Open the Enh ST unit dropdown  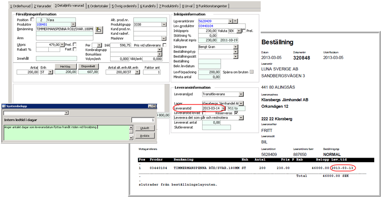[x=50, y=72]
